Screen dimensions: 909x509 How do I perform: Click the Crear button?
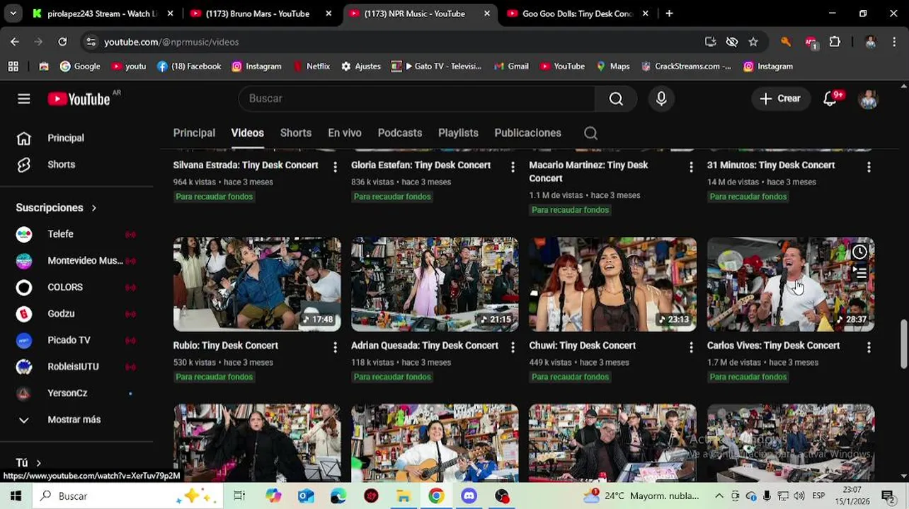click(779, 99)
